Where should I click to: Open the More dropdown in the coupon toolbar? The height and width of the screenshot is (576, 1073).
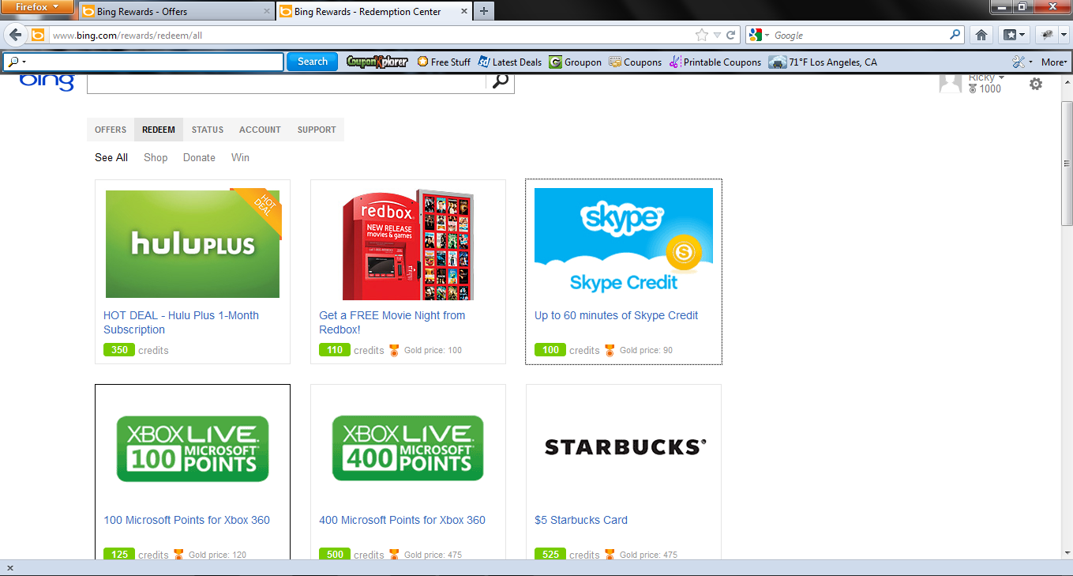(1053, 62)
